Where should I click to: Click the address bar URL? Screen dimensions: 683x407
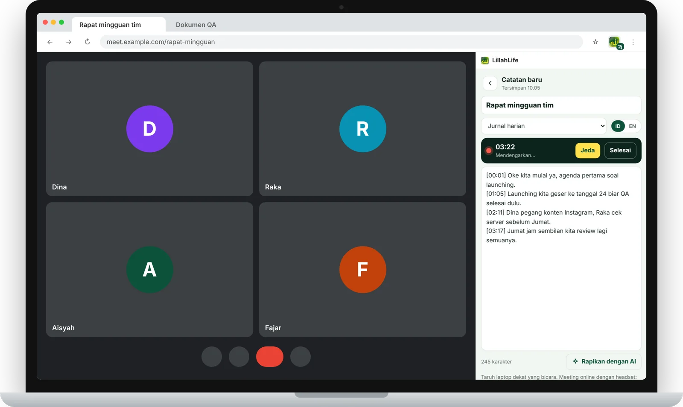pyautogui.click(x=341, y=42)
